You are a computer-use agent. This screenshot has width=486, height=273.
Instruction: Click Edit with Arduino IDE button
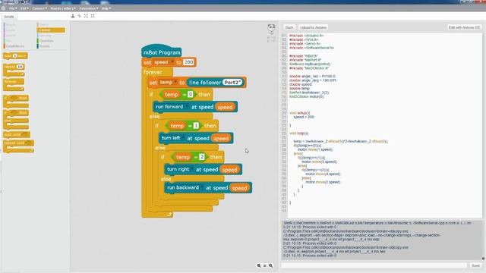pos(464,27)
